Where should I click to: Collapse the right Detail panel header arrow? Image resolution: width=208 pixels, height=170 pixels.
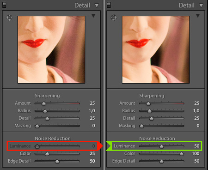(x=201, y=6)
